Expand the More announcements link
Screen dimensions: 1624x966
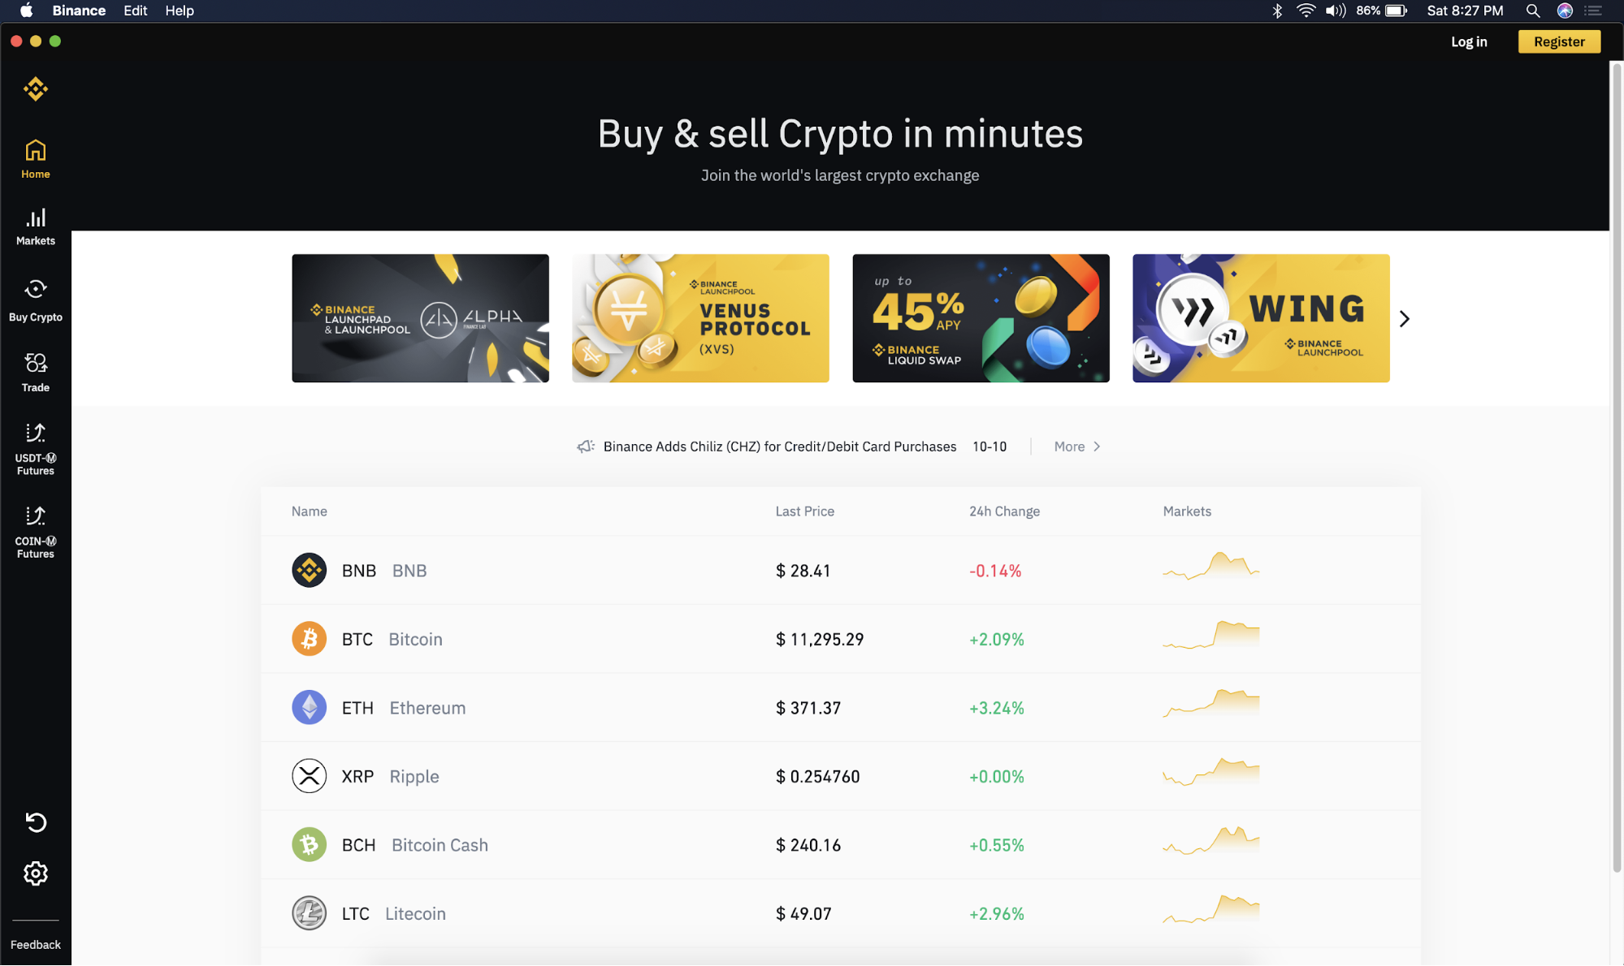[x=1075, y=446]
